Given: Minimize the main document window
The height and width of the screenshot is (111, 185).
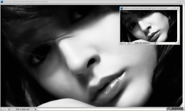Looking at the screenshot, I should [177, 2].
